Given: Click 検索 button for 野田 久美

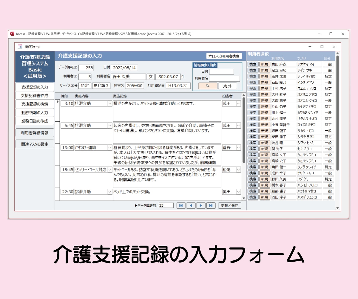Looking at the screenshot, I should click(253, 179).
